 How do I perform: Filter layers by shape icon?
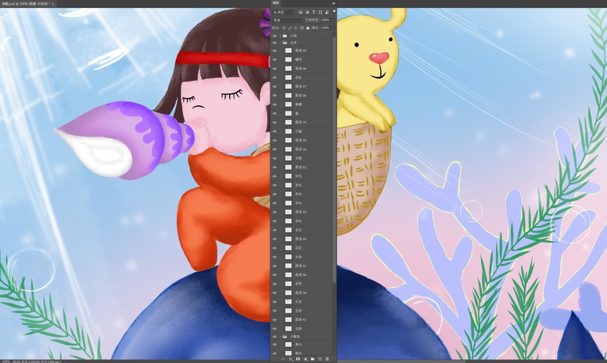[x=320, y=12]
